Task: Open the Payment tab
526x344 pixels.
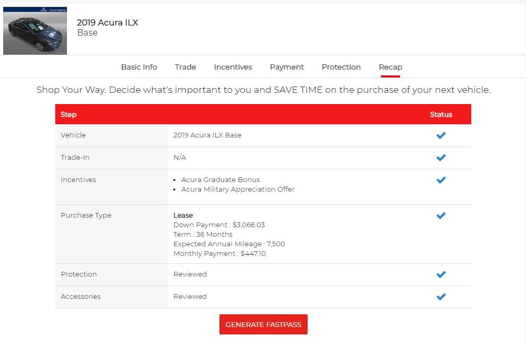Action: [287, 67]
